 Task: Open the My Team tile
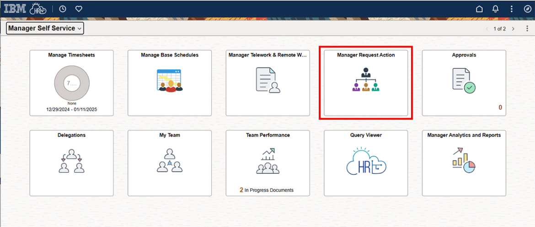point(169,163)
